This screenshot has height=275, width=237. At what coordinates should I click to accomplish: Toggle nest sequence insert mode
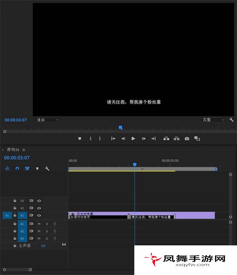(x=7, y=168)
